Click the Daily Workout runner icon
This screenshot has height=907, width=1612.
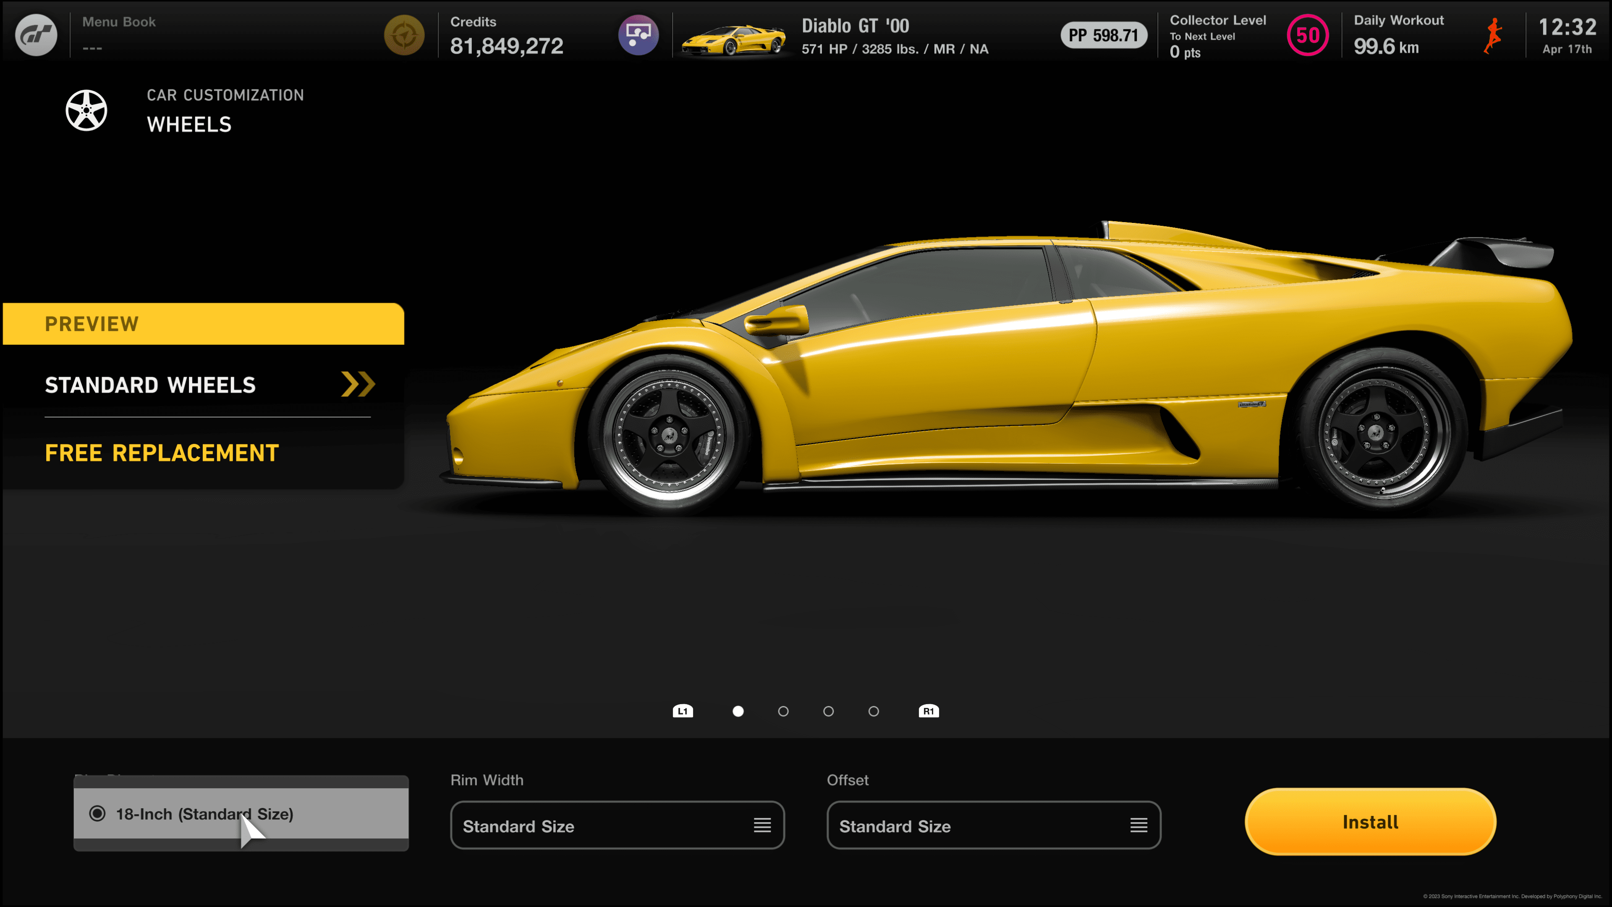(x=1494, y=36)
